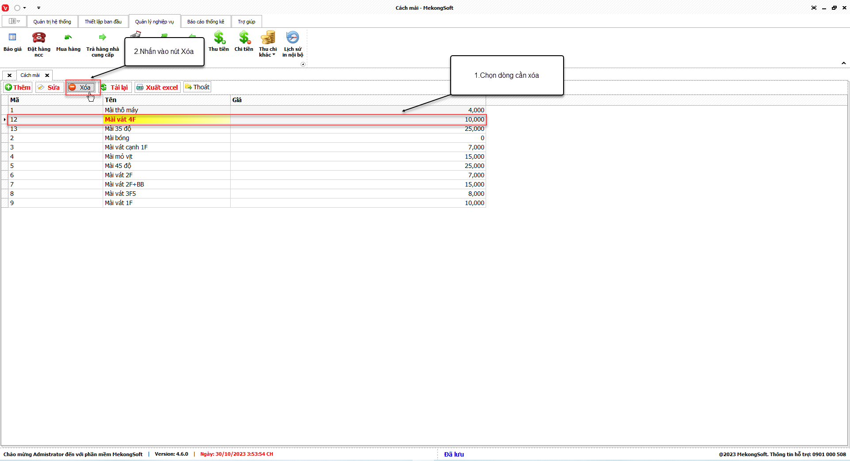Viewport: 850px width, 461px height.
Task: Open the ribbon group dialog launcher
Action: point(303,64)
